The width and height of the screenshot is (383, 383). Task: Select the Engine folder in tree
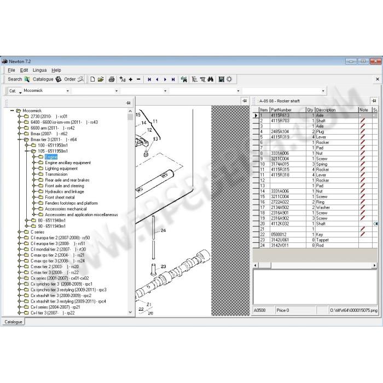pos(51,157)
